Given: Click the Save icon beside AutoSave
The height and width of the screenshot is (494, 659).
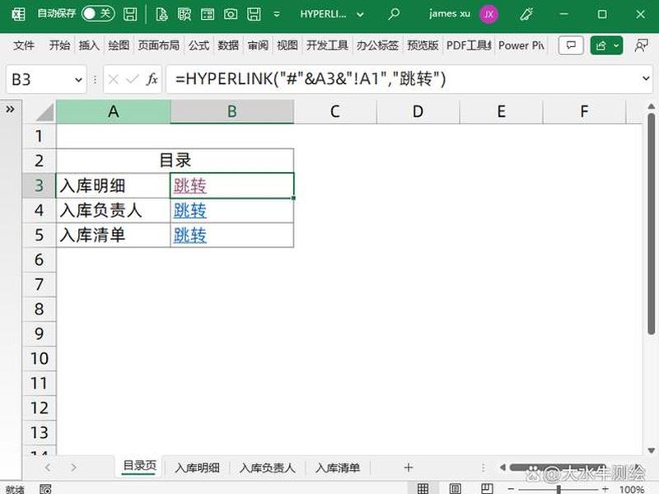Looking at the screenshot, I should (130, 14).
